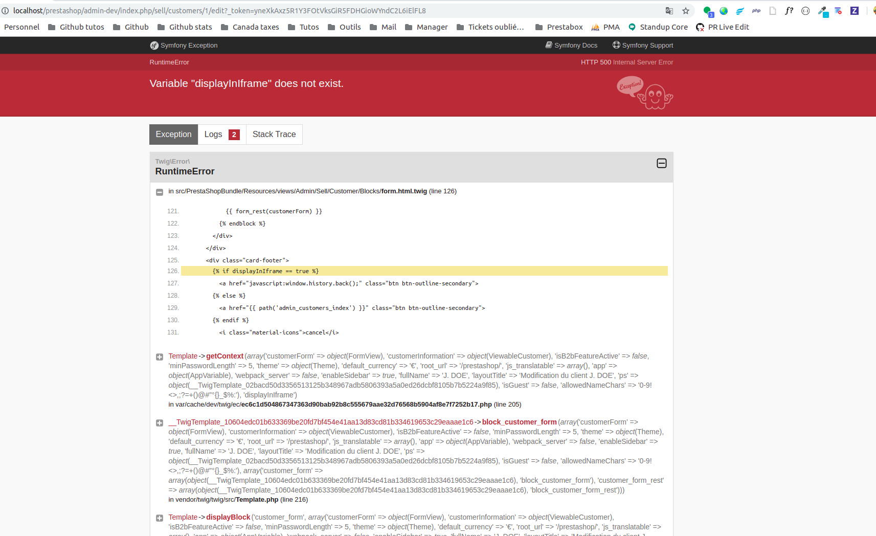Open the php extension icon
The image size is (876, 536).
(756, 11)
